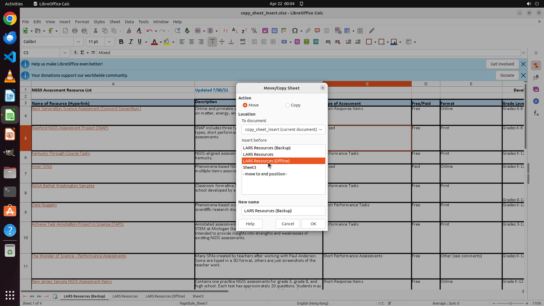
Task: Click the Get involved button
Action: click(x=502, y=64)
